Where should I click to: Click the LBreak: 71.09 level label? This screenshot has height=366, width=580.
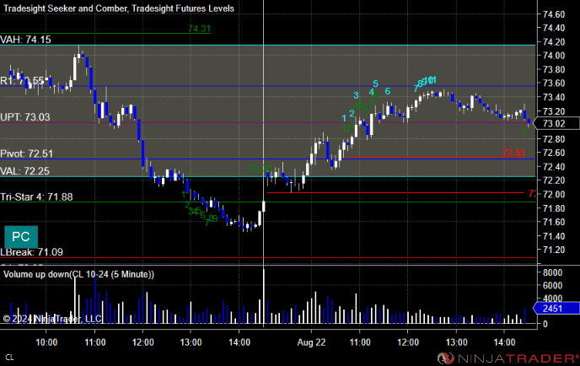click(x=31, y=252)
